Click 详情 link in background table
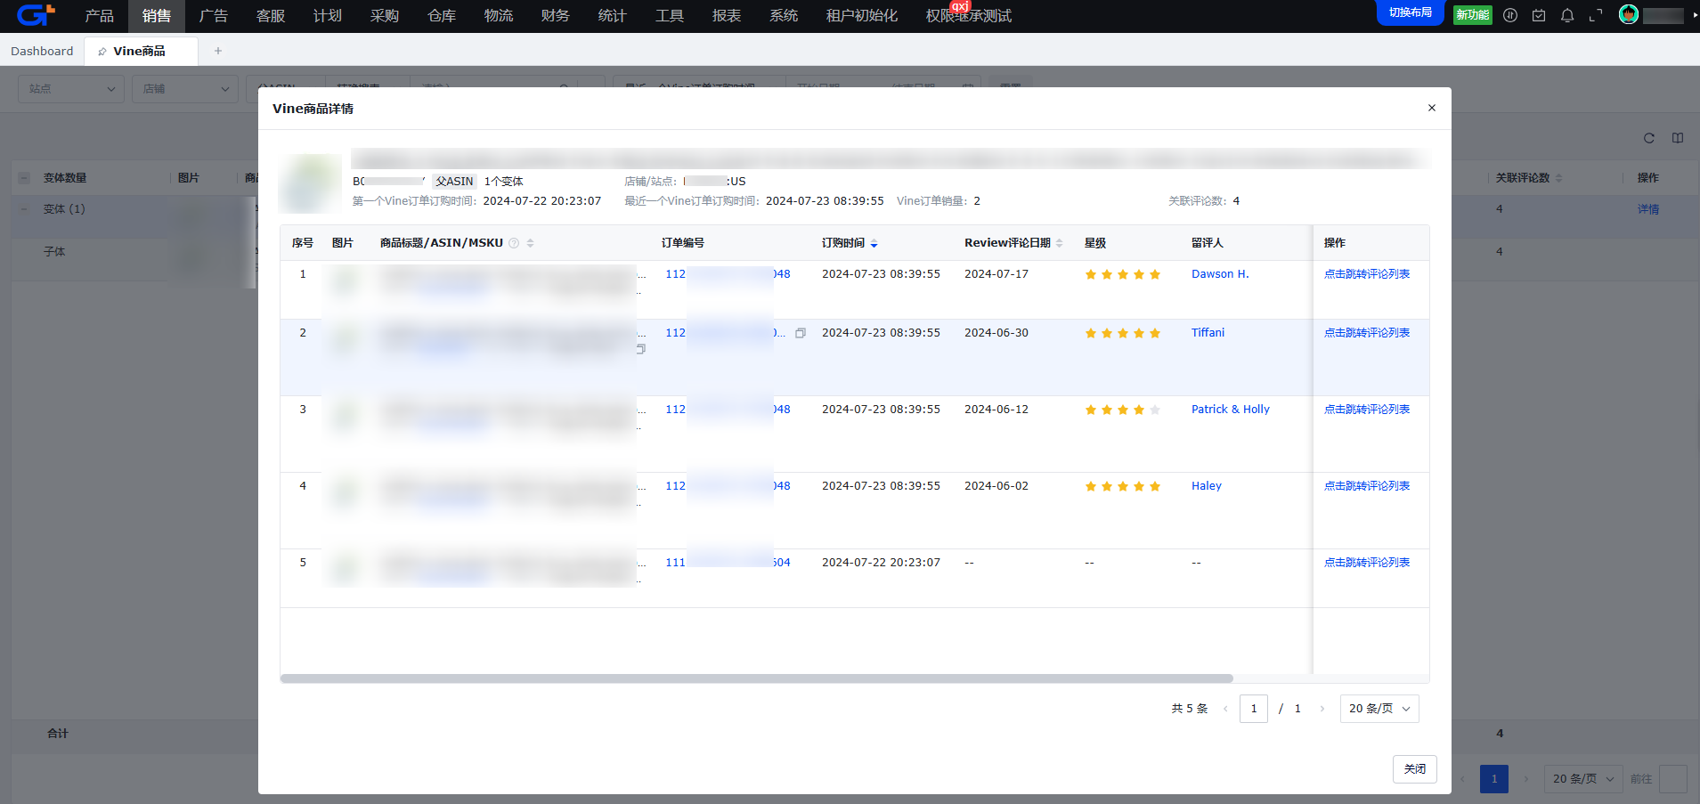The height and width of the screenshot is (804, 1700). coord(1648,209)
